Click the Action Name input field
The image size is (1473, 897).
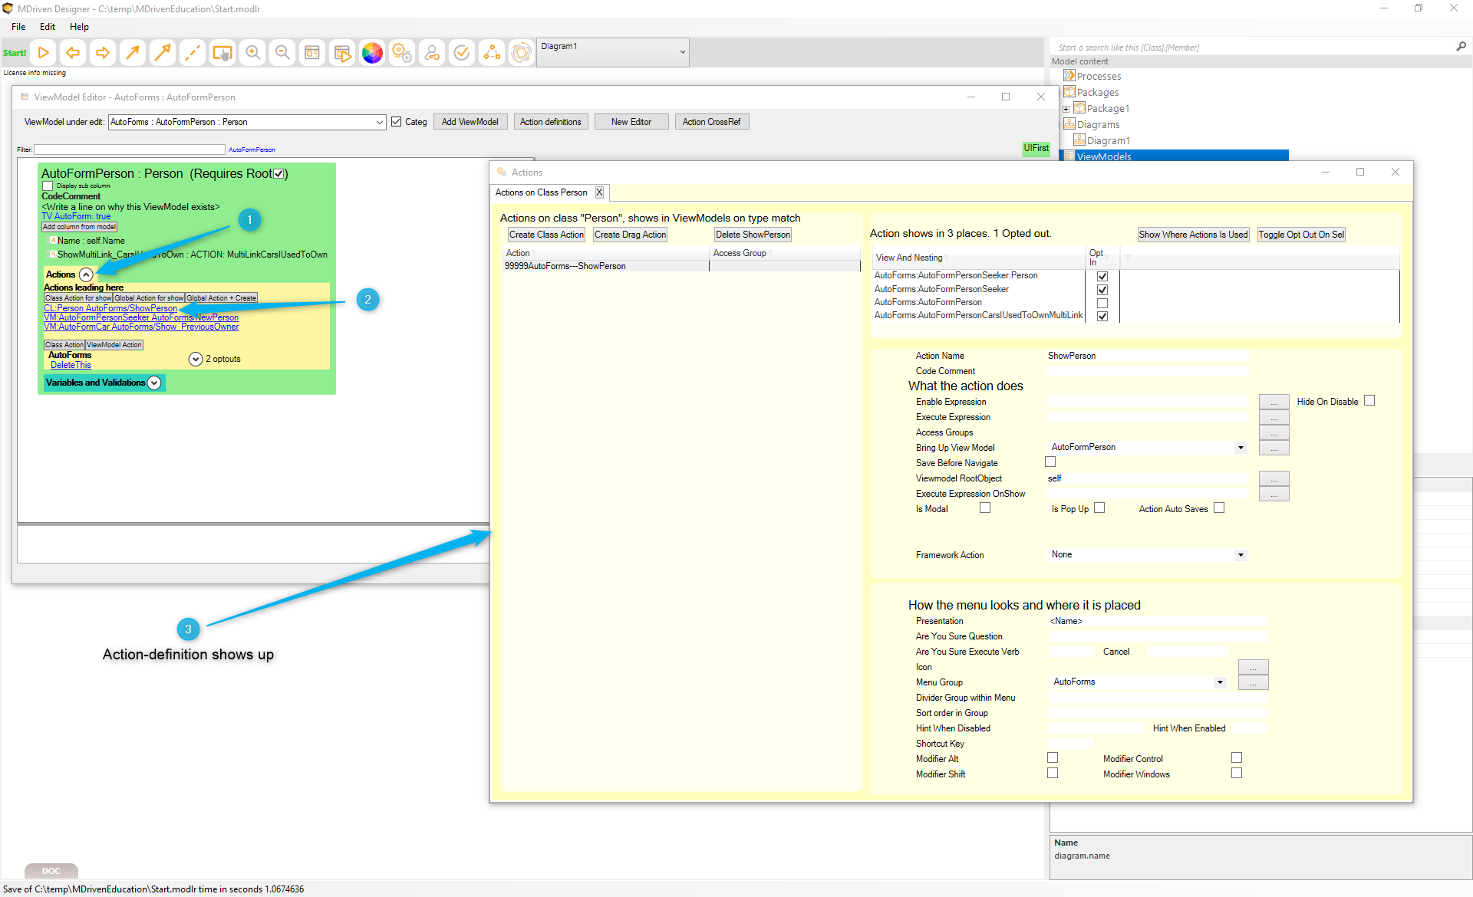tap(1147, 356)
